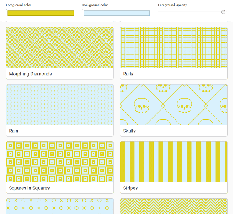
Task: Click the Squares in Squares title
Action: point(29,188)
